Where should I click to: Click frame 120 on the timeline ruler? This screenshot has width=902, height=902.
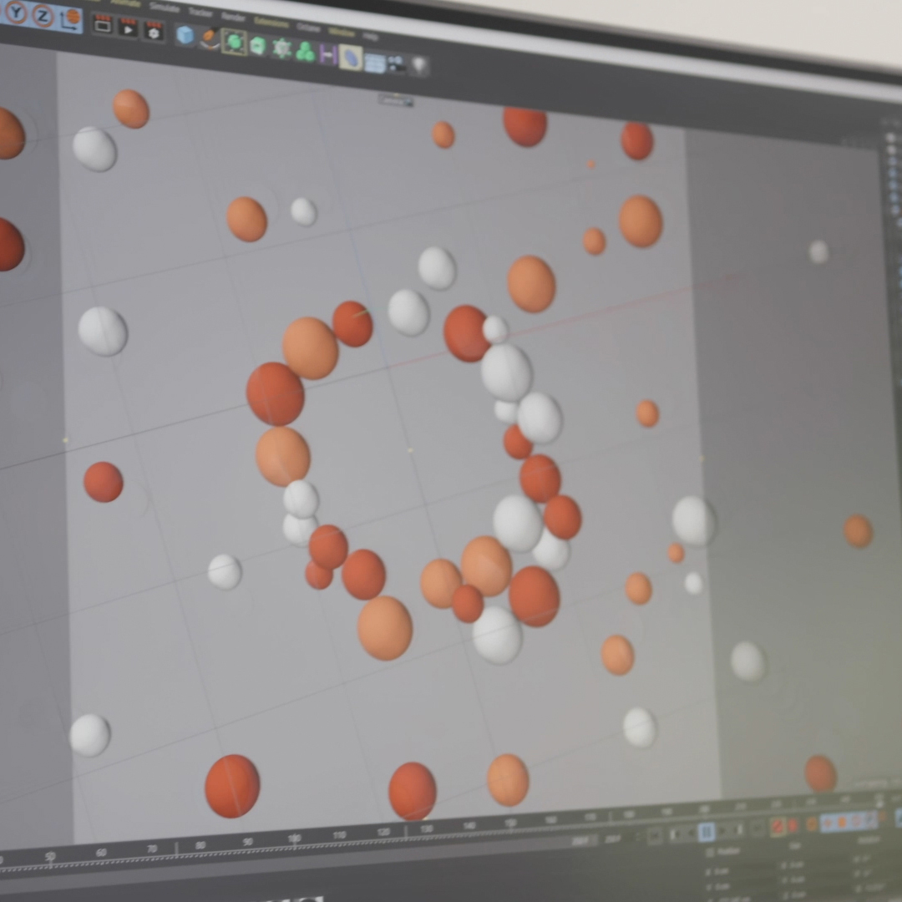pyautogui.click(x=383, y=832)
